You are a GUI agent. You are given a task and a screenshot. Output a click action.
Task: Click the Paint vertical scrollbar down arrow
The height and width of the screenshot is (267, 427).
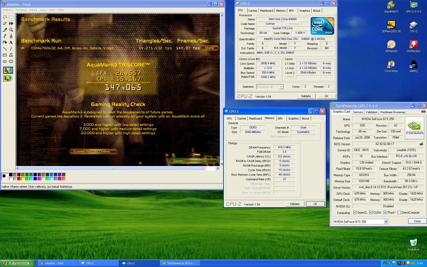click(222, 164)
